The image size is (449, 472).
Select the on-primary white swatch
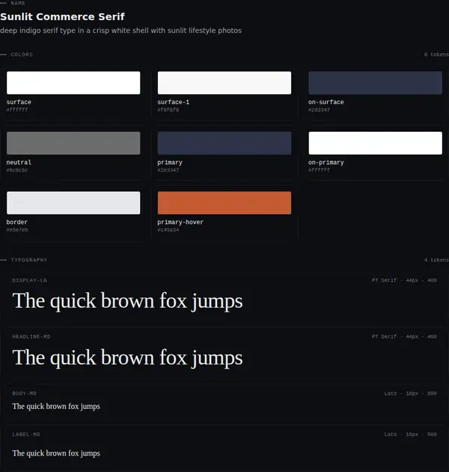click(376, 143)
